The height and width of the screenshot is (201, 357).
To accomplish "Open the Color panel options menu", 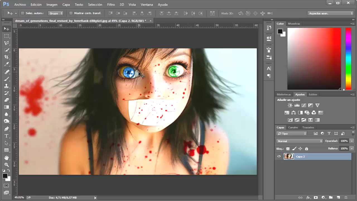I will pos(353,24).
